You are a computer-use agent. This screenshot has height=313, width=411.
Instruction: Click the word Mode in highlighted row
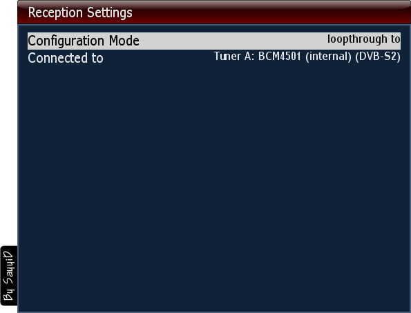click(124, 41)
